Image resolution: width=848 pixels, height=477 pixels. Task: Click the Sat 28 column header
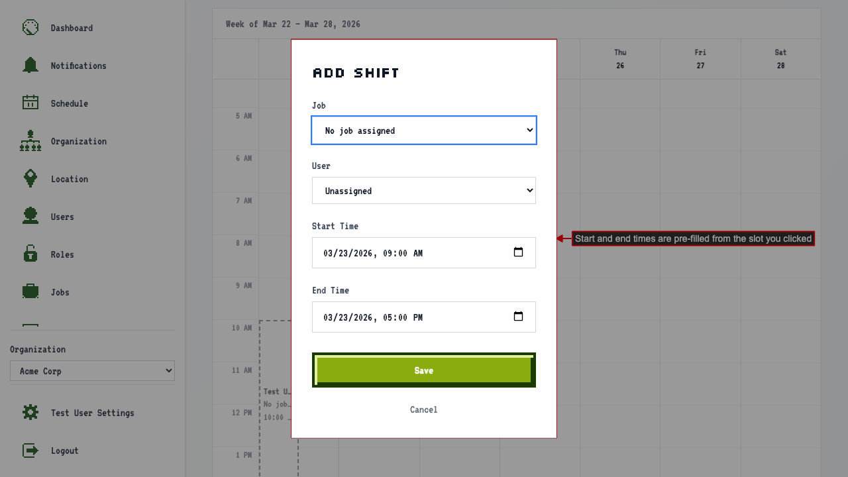(x=780, y=59)
